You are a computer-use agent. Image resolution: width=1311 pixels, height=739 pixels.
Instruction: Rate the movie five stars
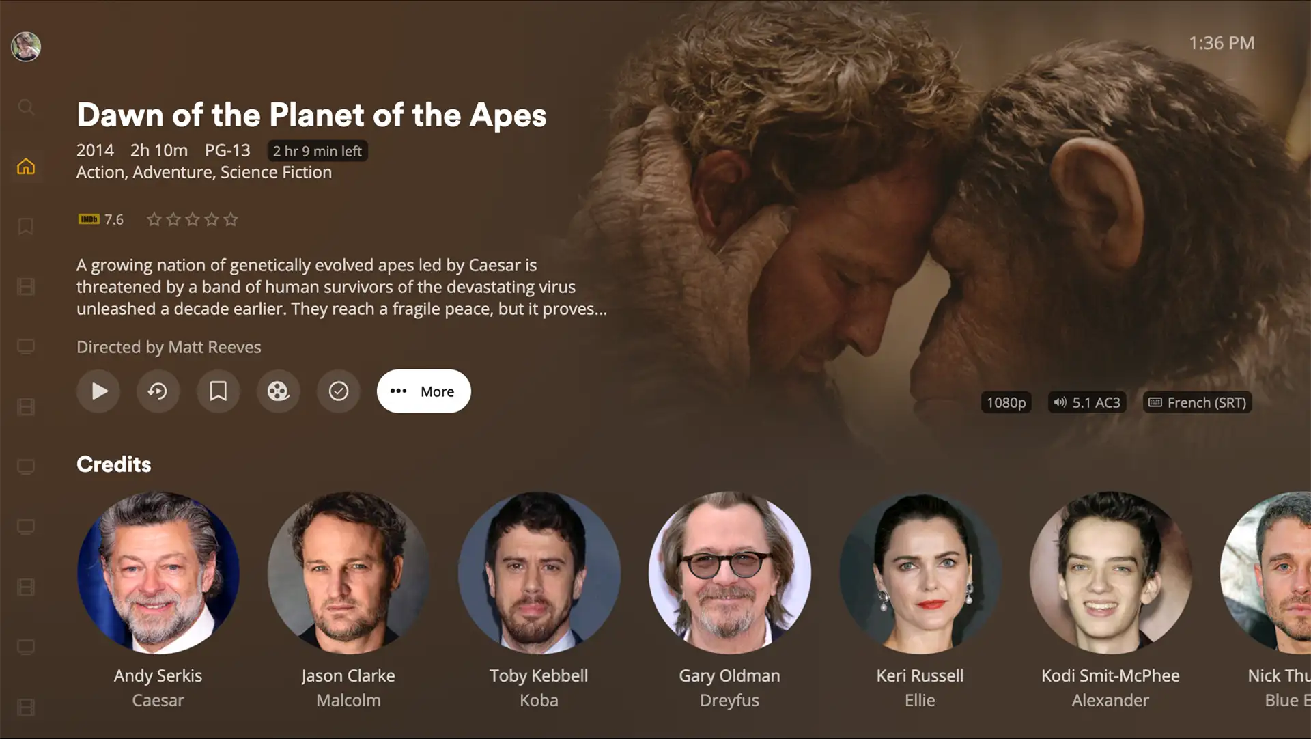tap(231, 219)
